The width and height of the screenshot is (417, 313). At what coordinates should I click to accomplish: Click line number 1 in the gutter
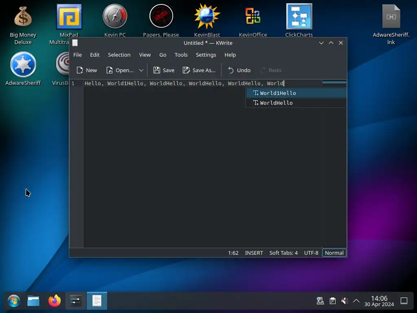coord(73,83)
